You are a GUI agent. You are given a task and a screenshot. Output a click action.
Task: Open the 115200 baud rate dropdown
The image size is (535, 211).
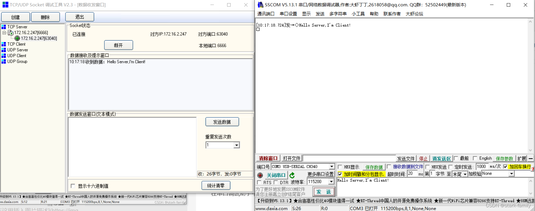click(331, 182)
